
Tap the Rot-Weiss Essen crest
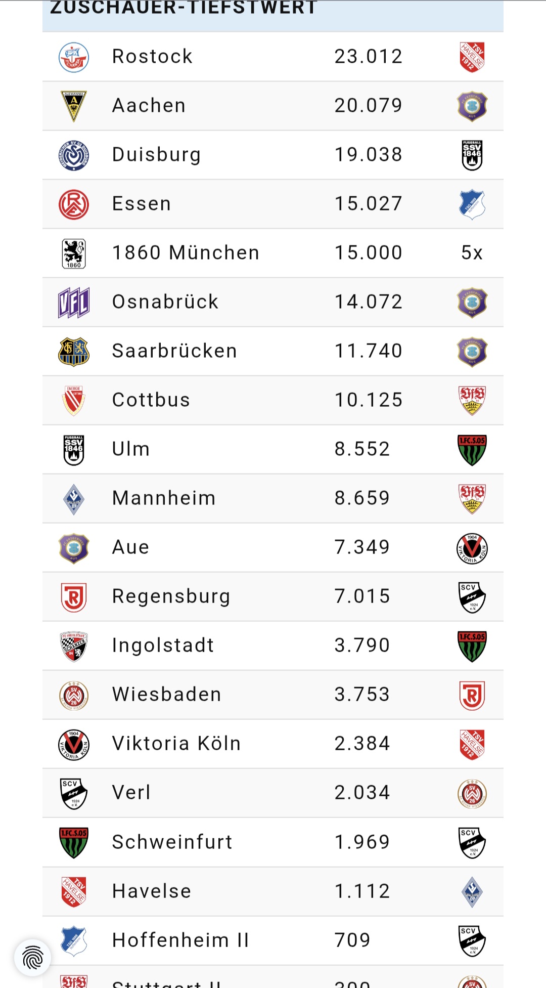(74, 204)
